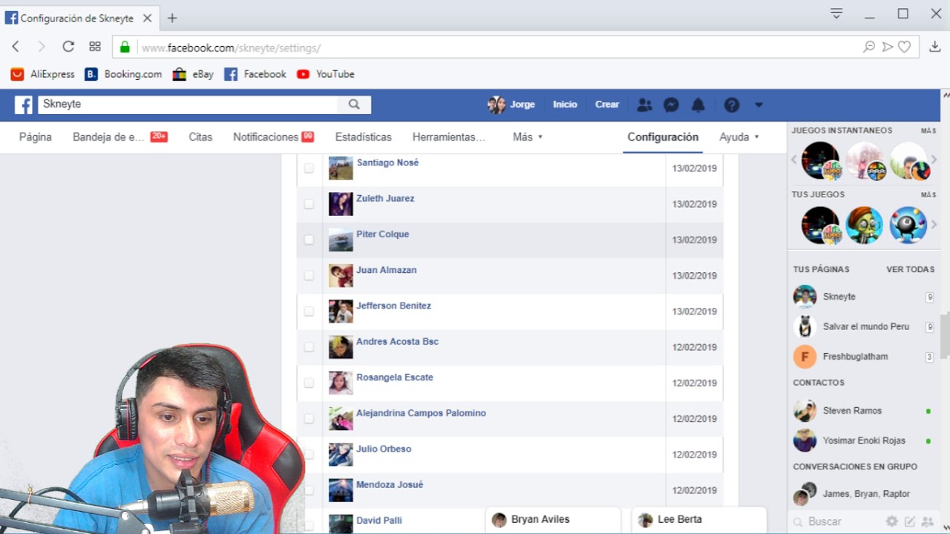
Task: Tick the checkbox for Piter Colque
Action: [309, 240]
